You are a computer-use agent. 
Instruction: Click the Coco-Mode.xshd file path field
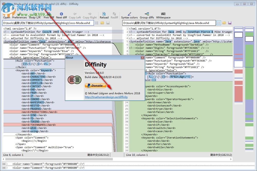pyautogui.click(x=48, y=23)
